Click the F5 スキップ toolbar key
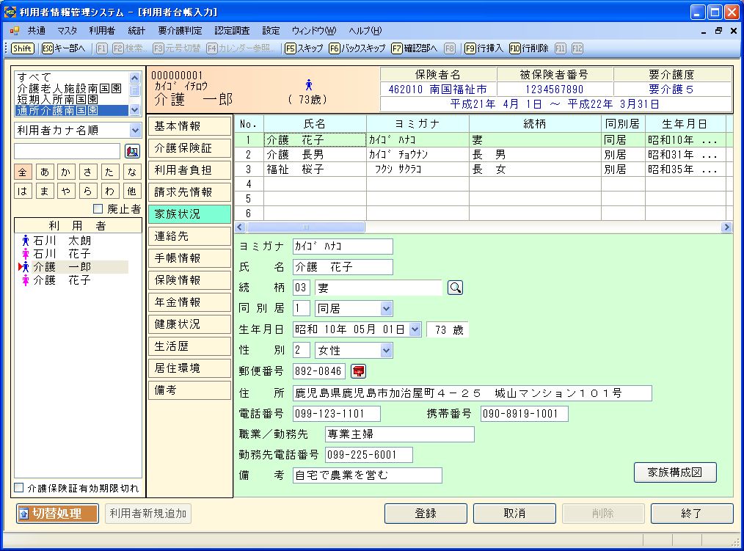The width and height of the screenshot is (744, 551). 304,48
